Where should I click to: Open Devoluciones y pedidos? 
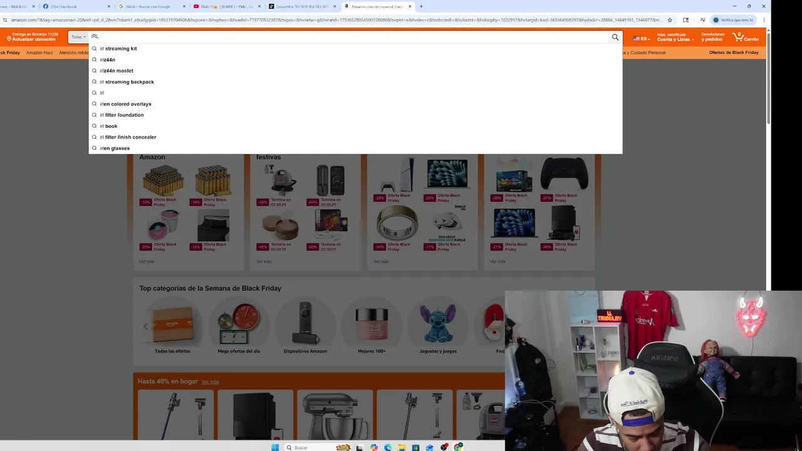(713, 37)
